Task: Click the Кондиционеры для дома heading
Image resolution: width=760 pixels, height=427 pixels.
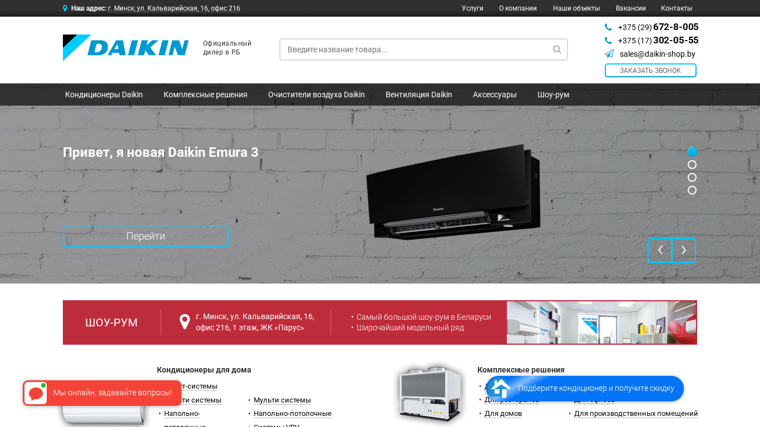Action: pos(204,370)
